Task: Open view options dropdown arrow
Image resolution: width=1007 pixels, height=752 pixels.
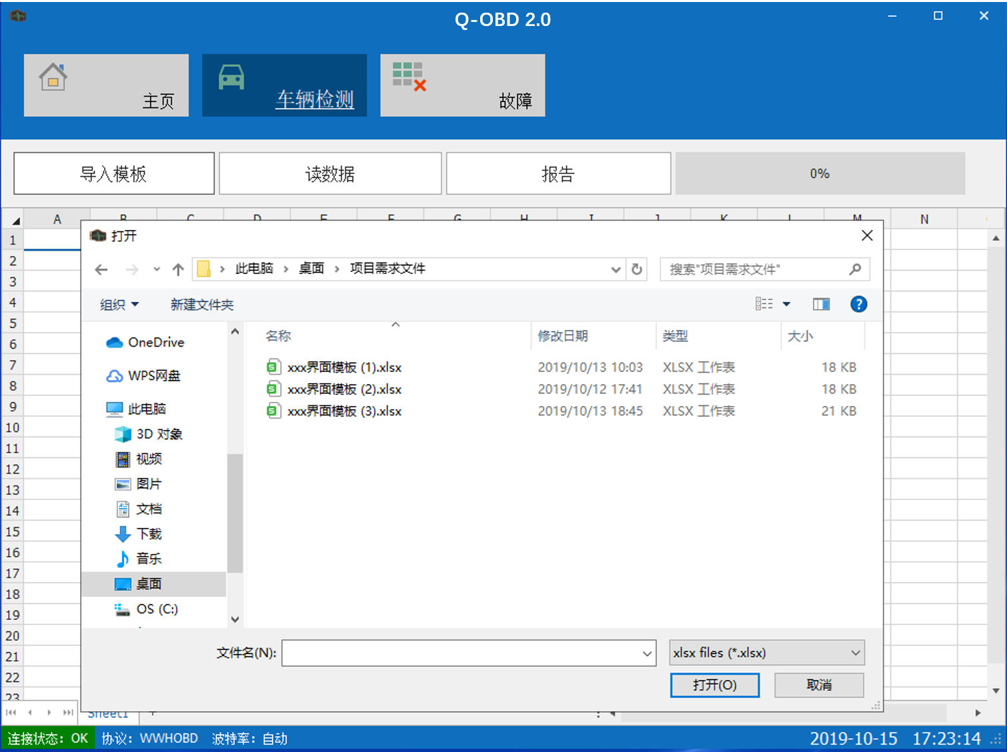Action: point(786,304)
